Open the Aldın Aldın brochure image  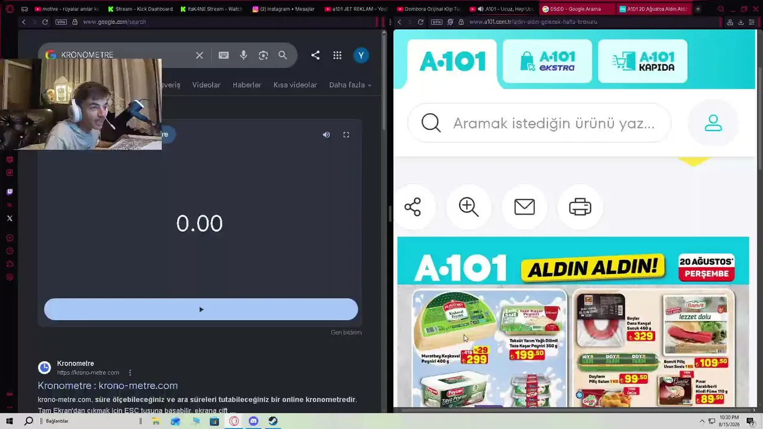[573, 322]
